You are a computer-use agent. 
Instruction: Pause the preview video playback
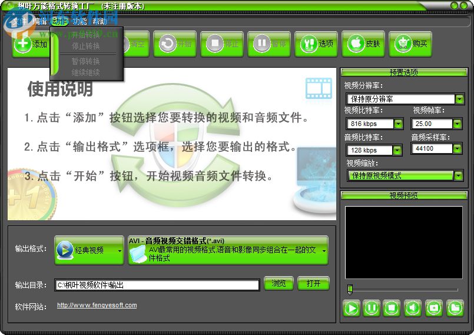[372, 309]
